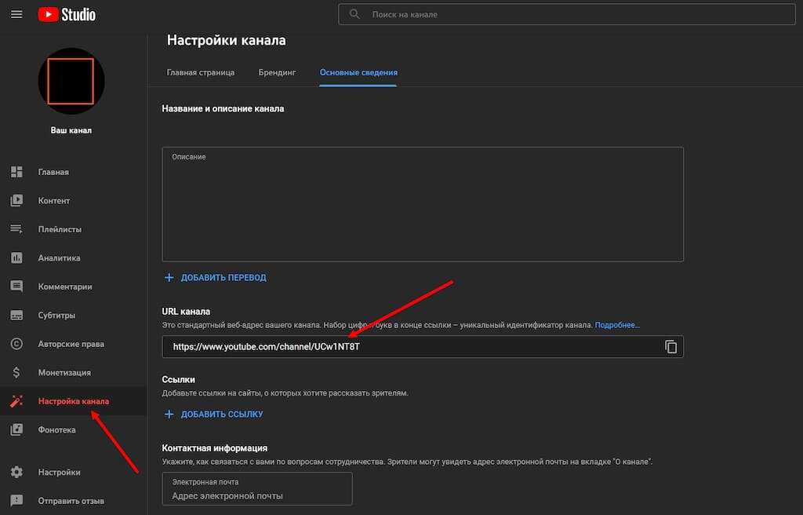Switch to the Брендинг tab
803x515 pixels.
[x=277, y=72]
